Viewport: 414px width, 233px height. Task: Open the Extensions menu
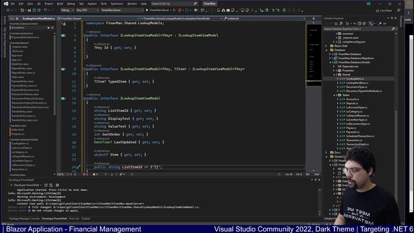116,4
